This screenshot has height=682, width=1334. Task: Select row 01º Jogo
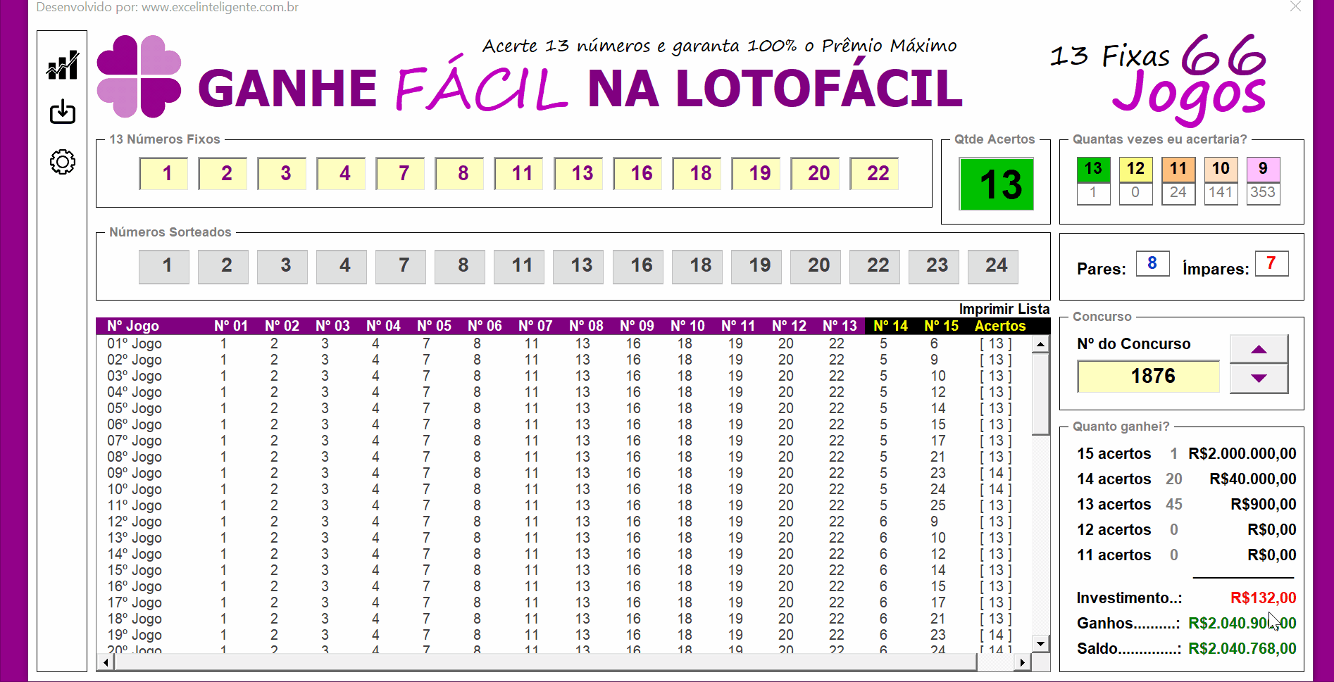[x=563, y=343]
